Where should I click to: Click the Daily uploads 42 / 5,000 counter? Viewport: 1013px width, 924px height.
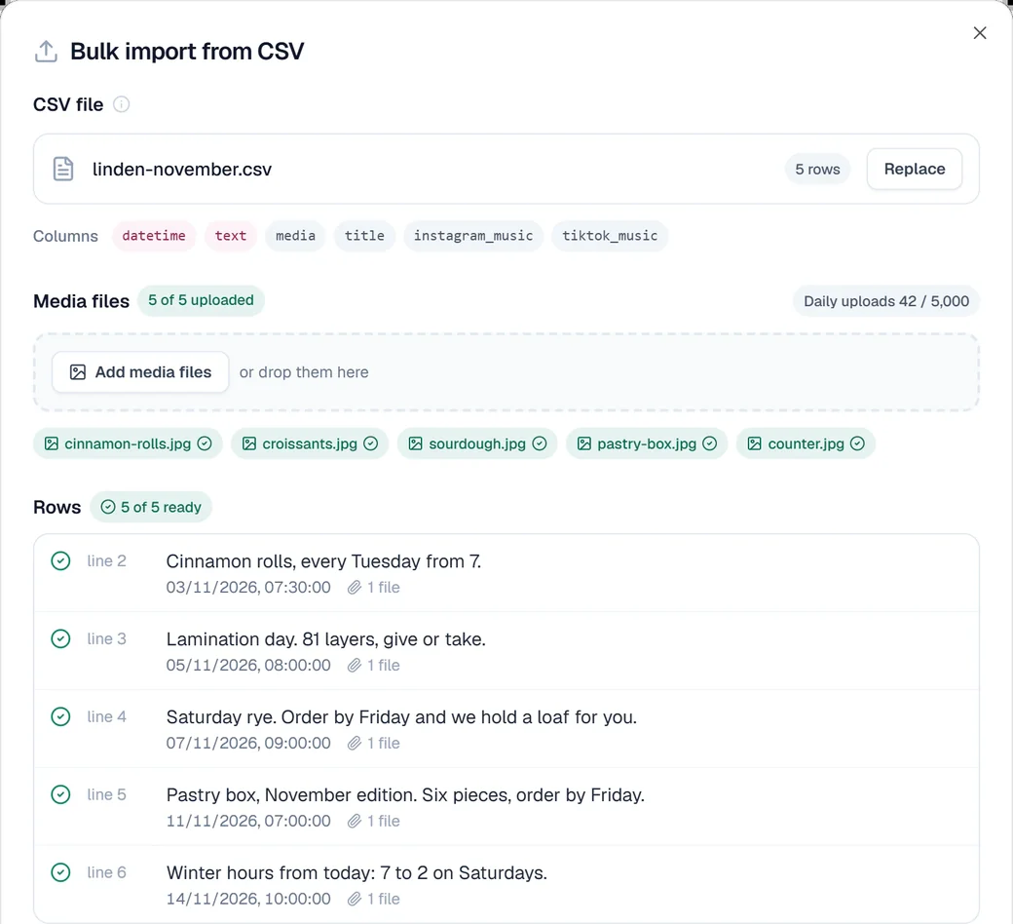click(886, 301)
